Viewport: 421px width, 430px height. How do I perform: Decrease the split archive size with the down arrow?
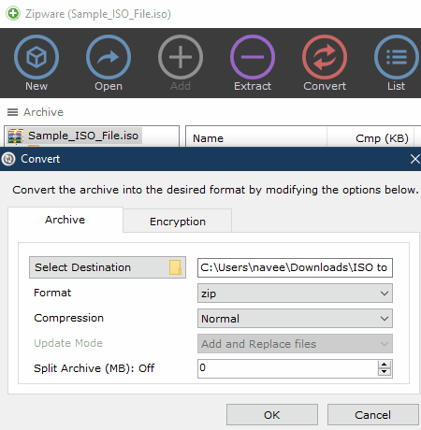385,372
